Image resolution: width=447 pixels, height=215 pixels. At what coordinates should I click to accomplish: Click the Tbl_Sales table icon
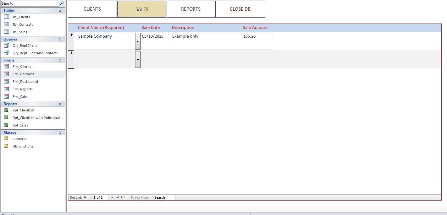pos(6,32)
